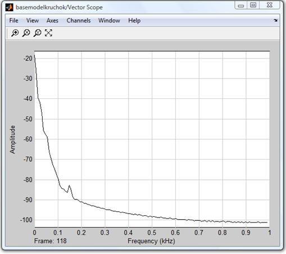Click the Frame: 118 counter text

click(x=50, y=241)
